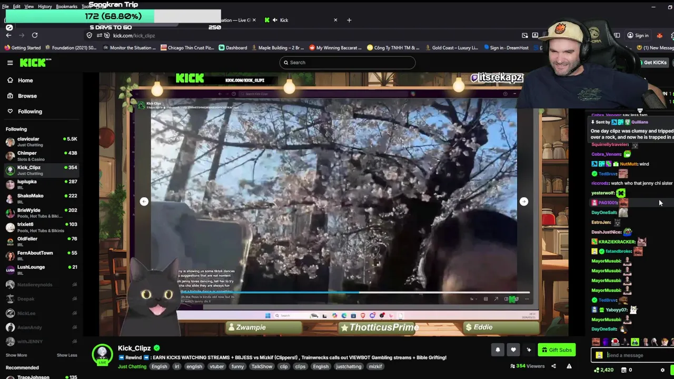Click the share icon next to viewers count
The image size is (674, 379).
pyautogui.click(x=553, y=366)
